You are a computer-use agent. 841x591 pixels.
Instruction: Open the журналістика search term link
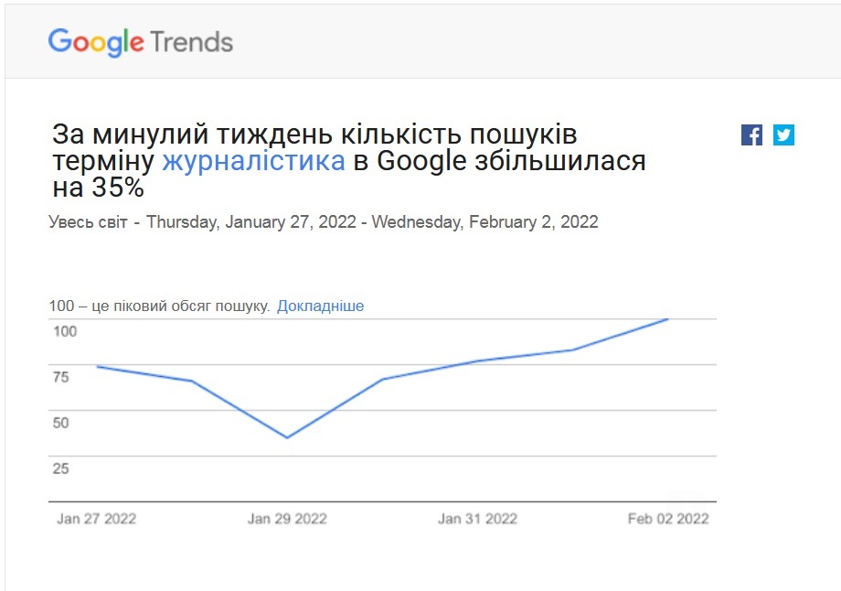point(253,162)
